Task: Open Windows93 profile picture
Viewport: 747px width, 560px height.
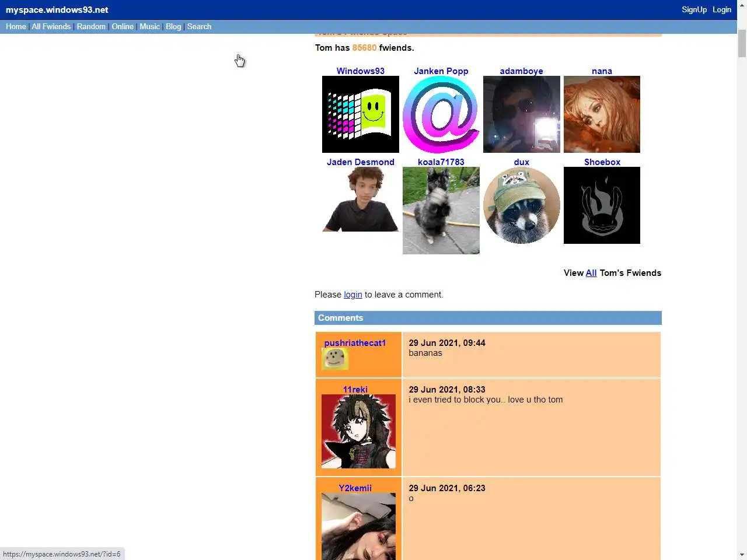Action: click(361, 114)
